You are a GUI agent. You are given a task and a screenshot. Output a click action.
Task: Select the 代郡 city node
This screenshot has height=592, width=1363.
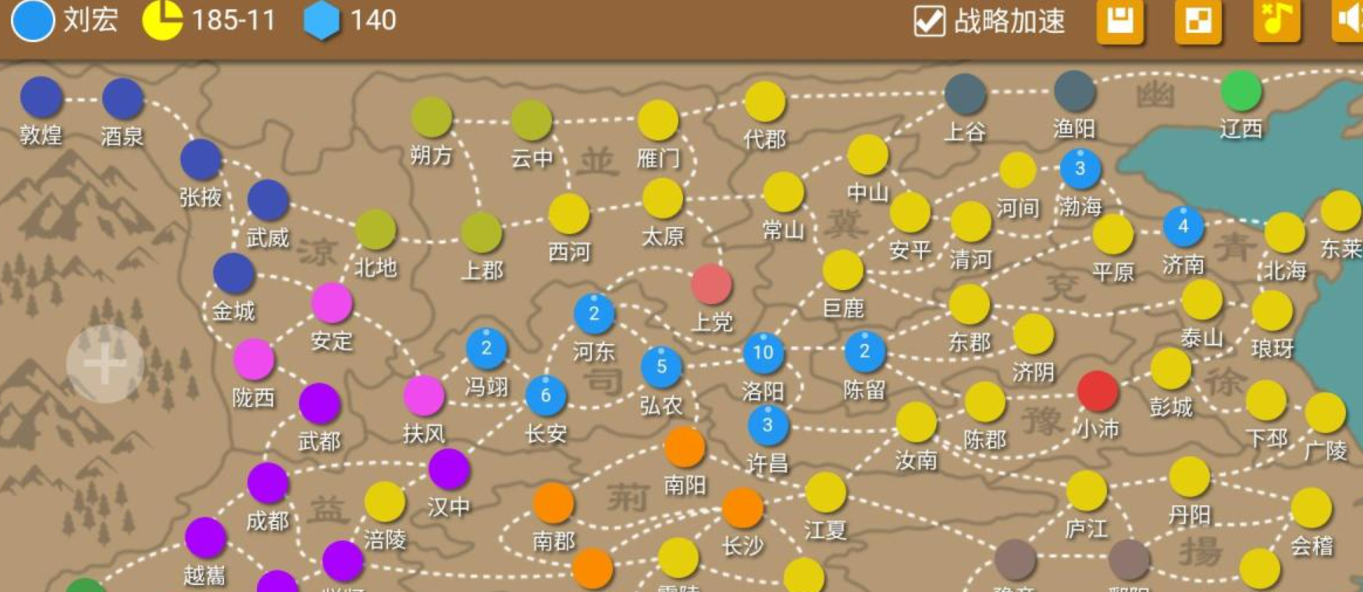pyautogui.click(x=765, y=102)
